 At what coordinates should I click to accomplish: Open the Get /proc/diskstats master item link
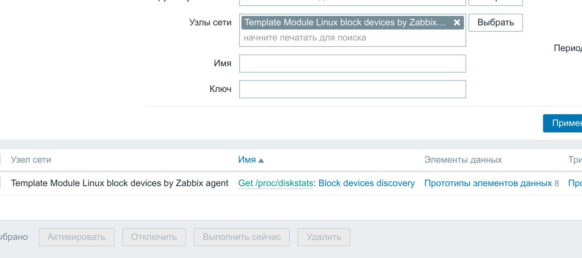click(x=276, y=183)
